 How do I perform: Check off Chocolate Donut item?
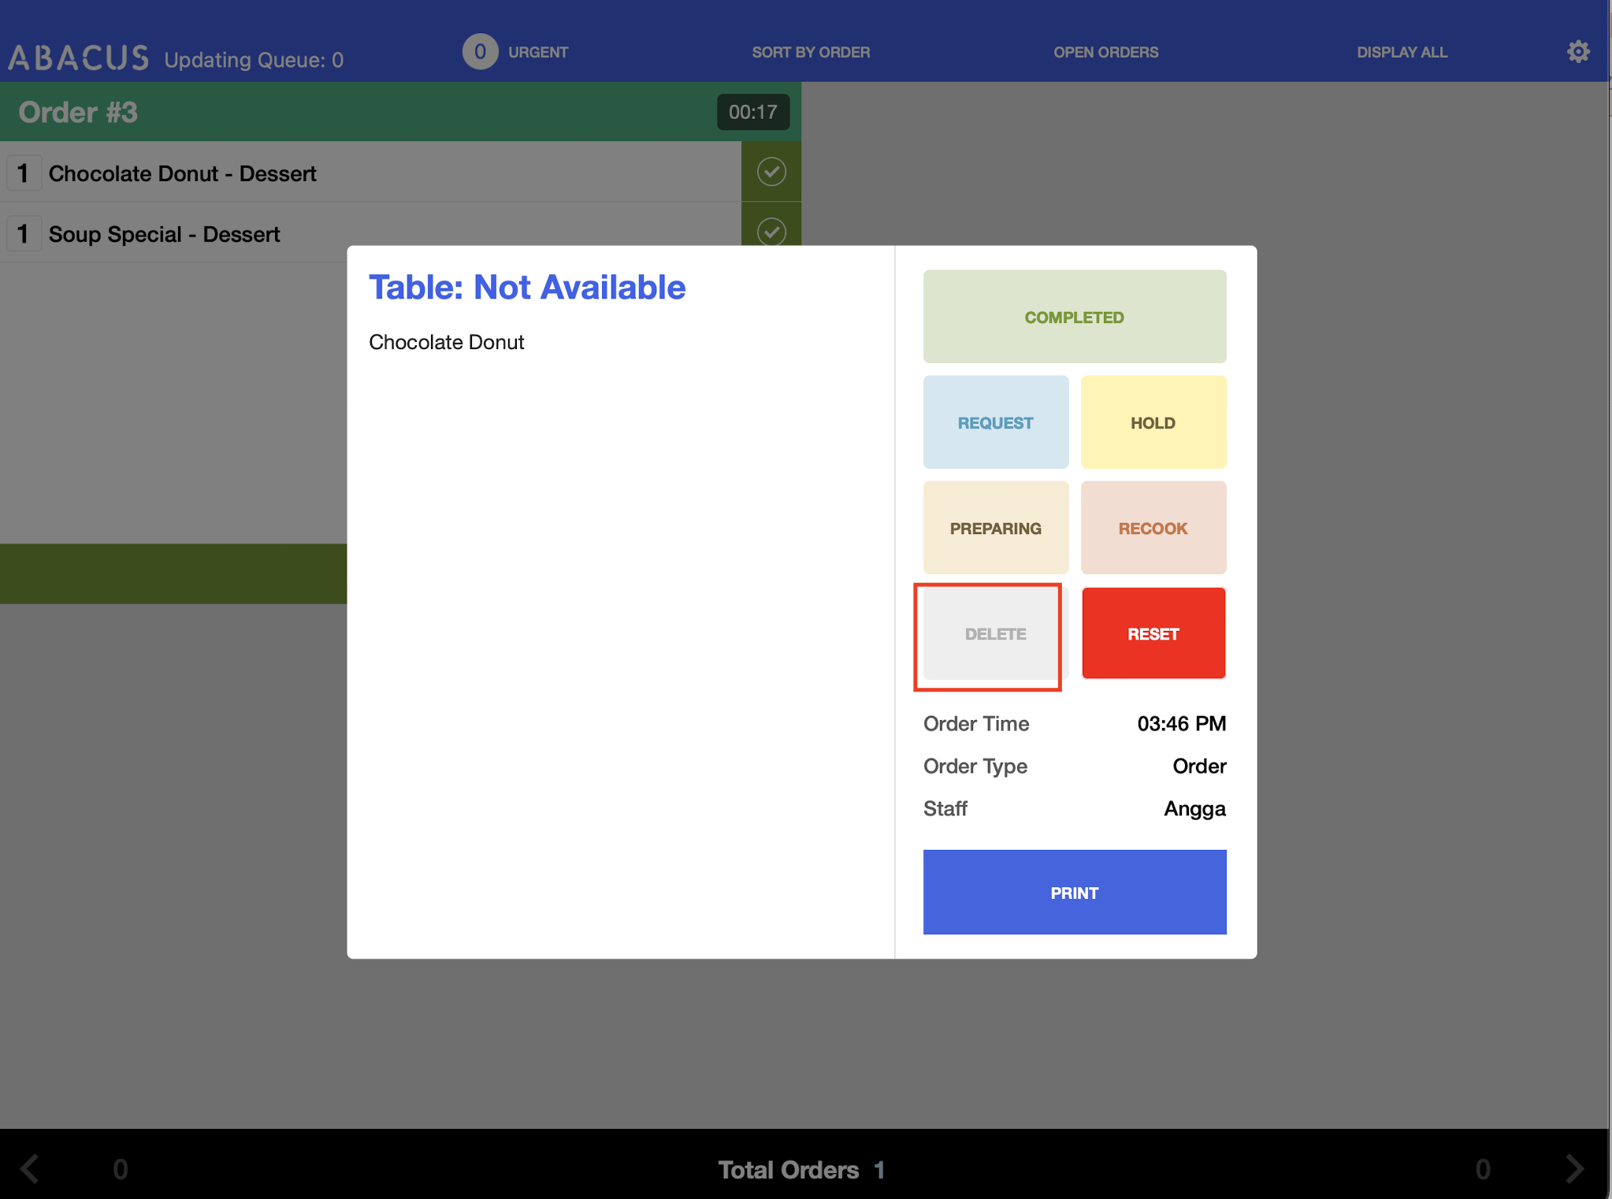[771, 172]
